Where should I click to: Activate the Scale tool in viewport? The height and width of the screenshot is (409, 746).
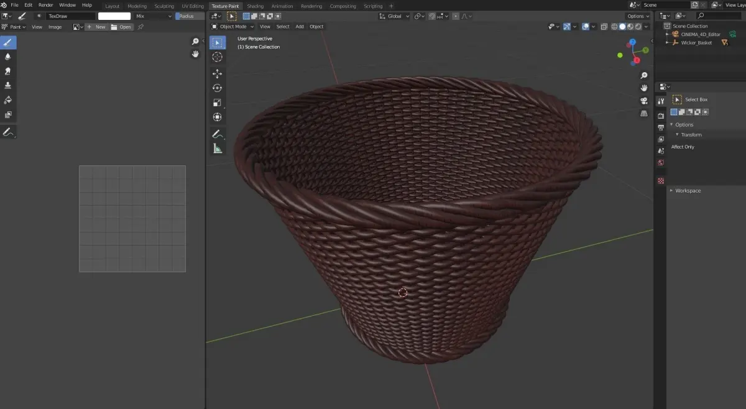217,103
